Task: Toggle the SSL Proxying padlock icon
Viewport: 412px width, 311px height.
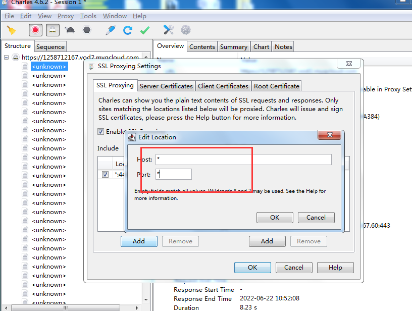Action: (51, 30)
